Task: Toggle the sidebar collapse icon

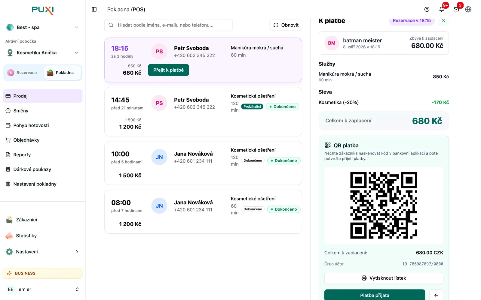Action: click(x=94, y=9)
